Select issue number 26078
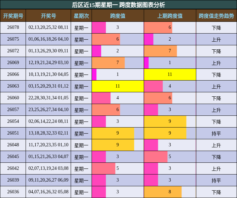237x198 pixels. pos(13,27)
